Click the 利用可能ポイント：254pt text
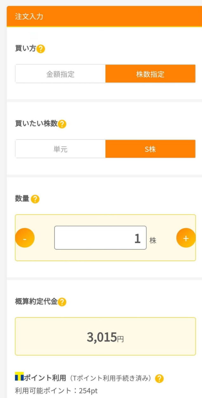Screen dimensions: 202x398 [56, 390]
